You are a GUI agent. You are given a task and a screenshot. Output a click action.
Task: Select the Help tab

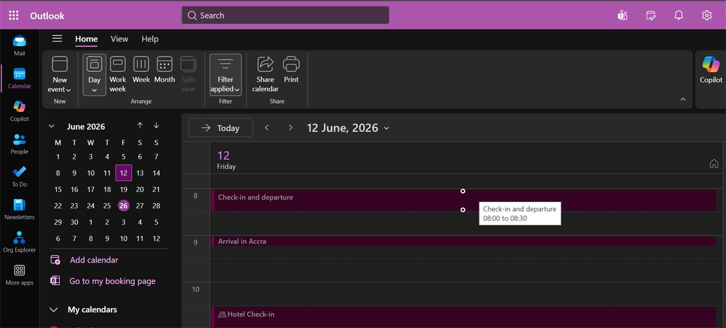click(150, 39)
